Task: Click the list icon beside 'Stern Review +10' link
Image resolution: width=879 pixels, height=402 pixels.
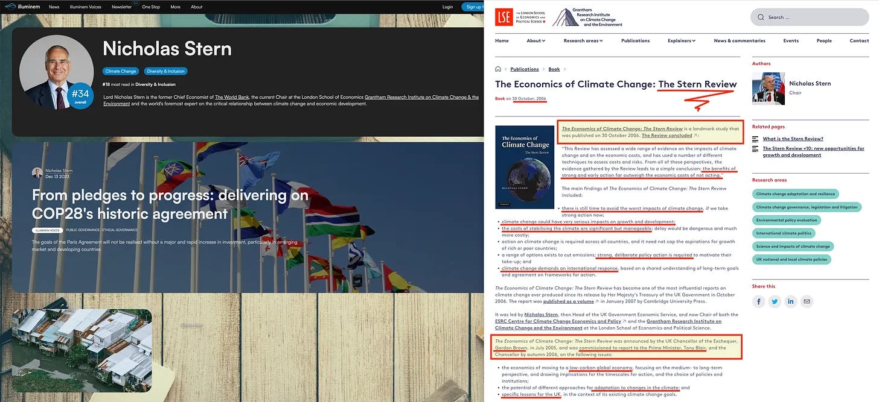Action: (755, 149)
